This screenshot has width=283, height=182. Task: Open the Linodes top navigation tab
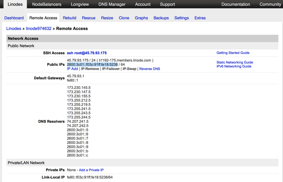[15, 4]
